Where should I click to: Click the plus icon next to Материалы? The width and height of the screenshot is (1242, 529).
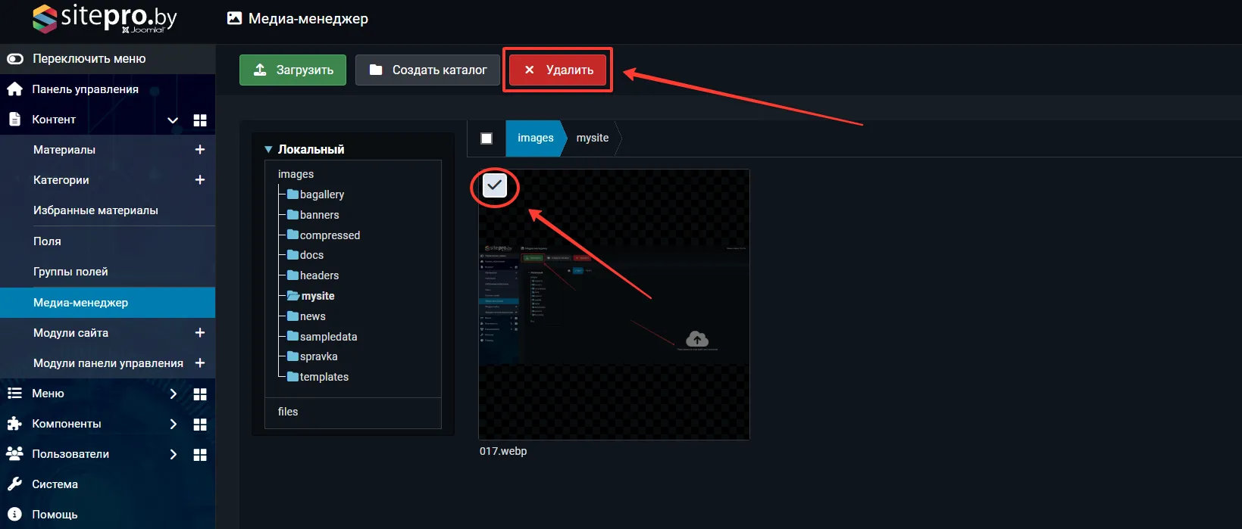200,150
